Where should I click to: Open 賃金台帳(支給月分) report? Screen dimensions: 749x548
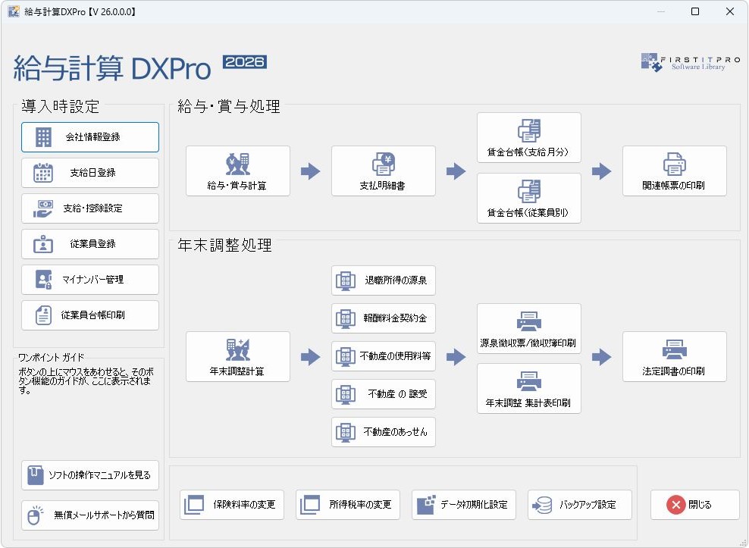528,138
